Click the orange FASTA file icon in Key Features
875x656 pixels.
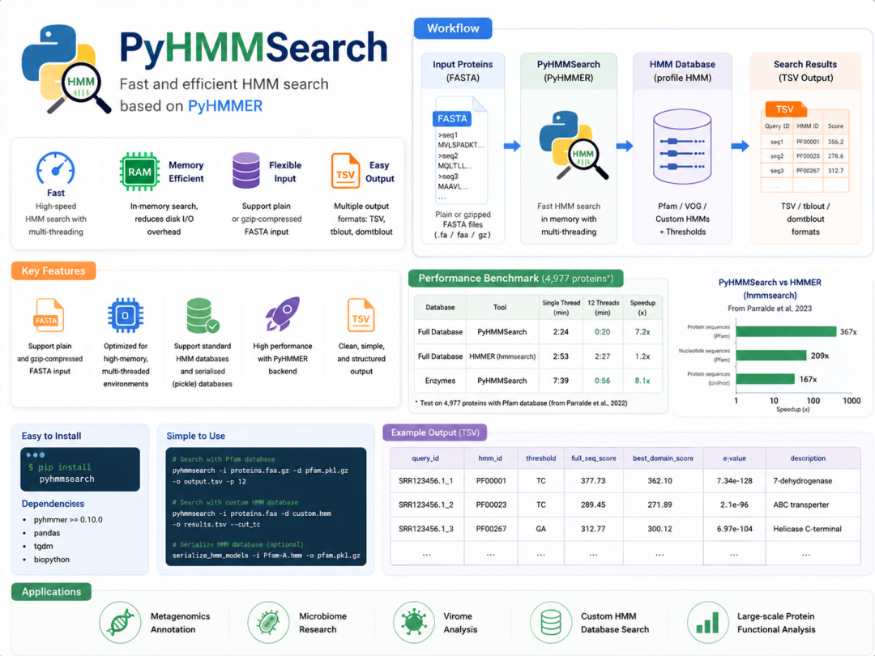pyautogui.click(x=49, y=315)
